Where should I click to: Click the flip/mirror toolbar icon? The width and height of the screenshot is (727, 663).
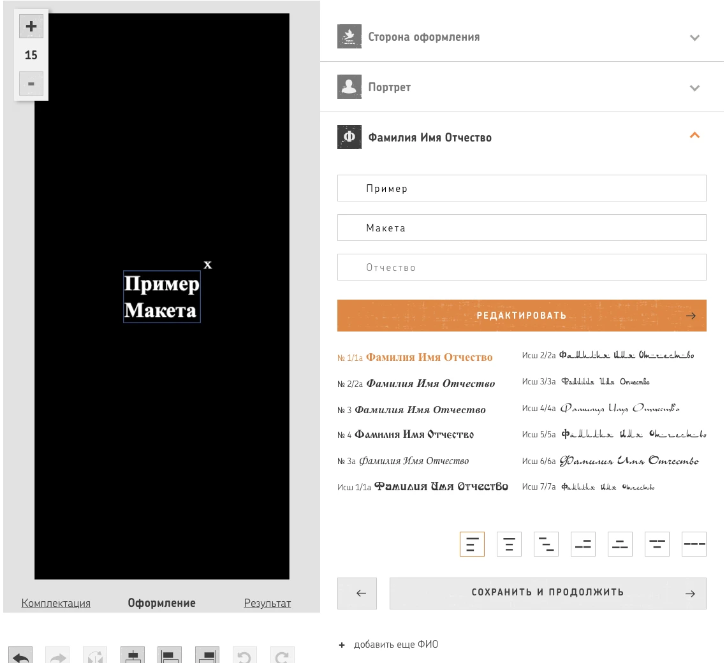[95, 655]
